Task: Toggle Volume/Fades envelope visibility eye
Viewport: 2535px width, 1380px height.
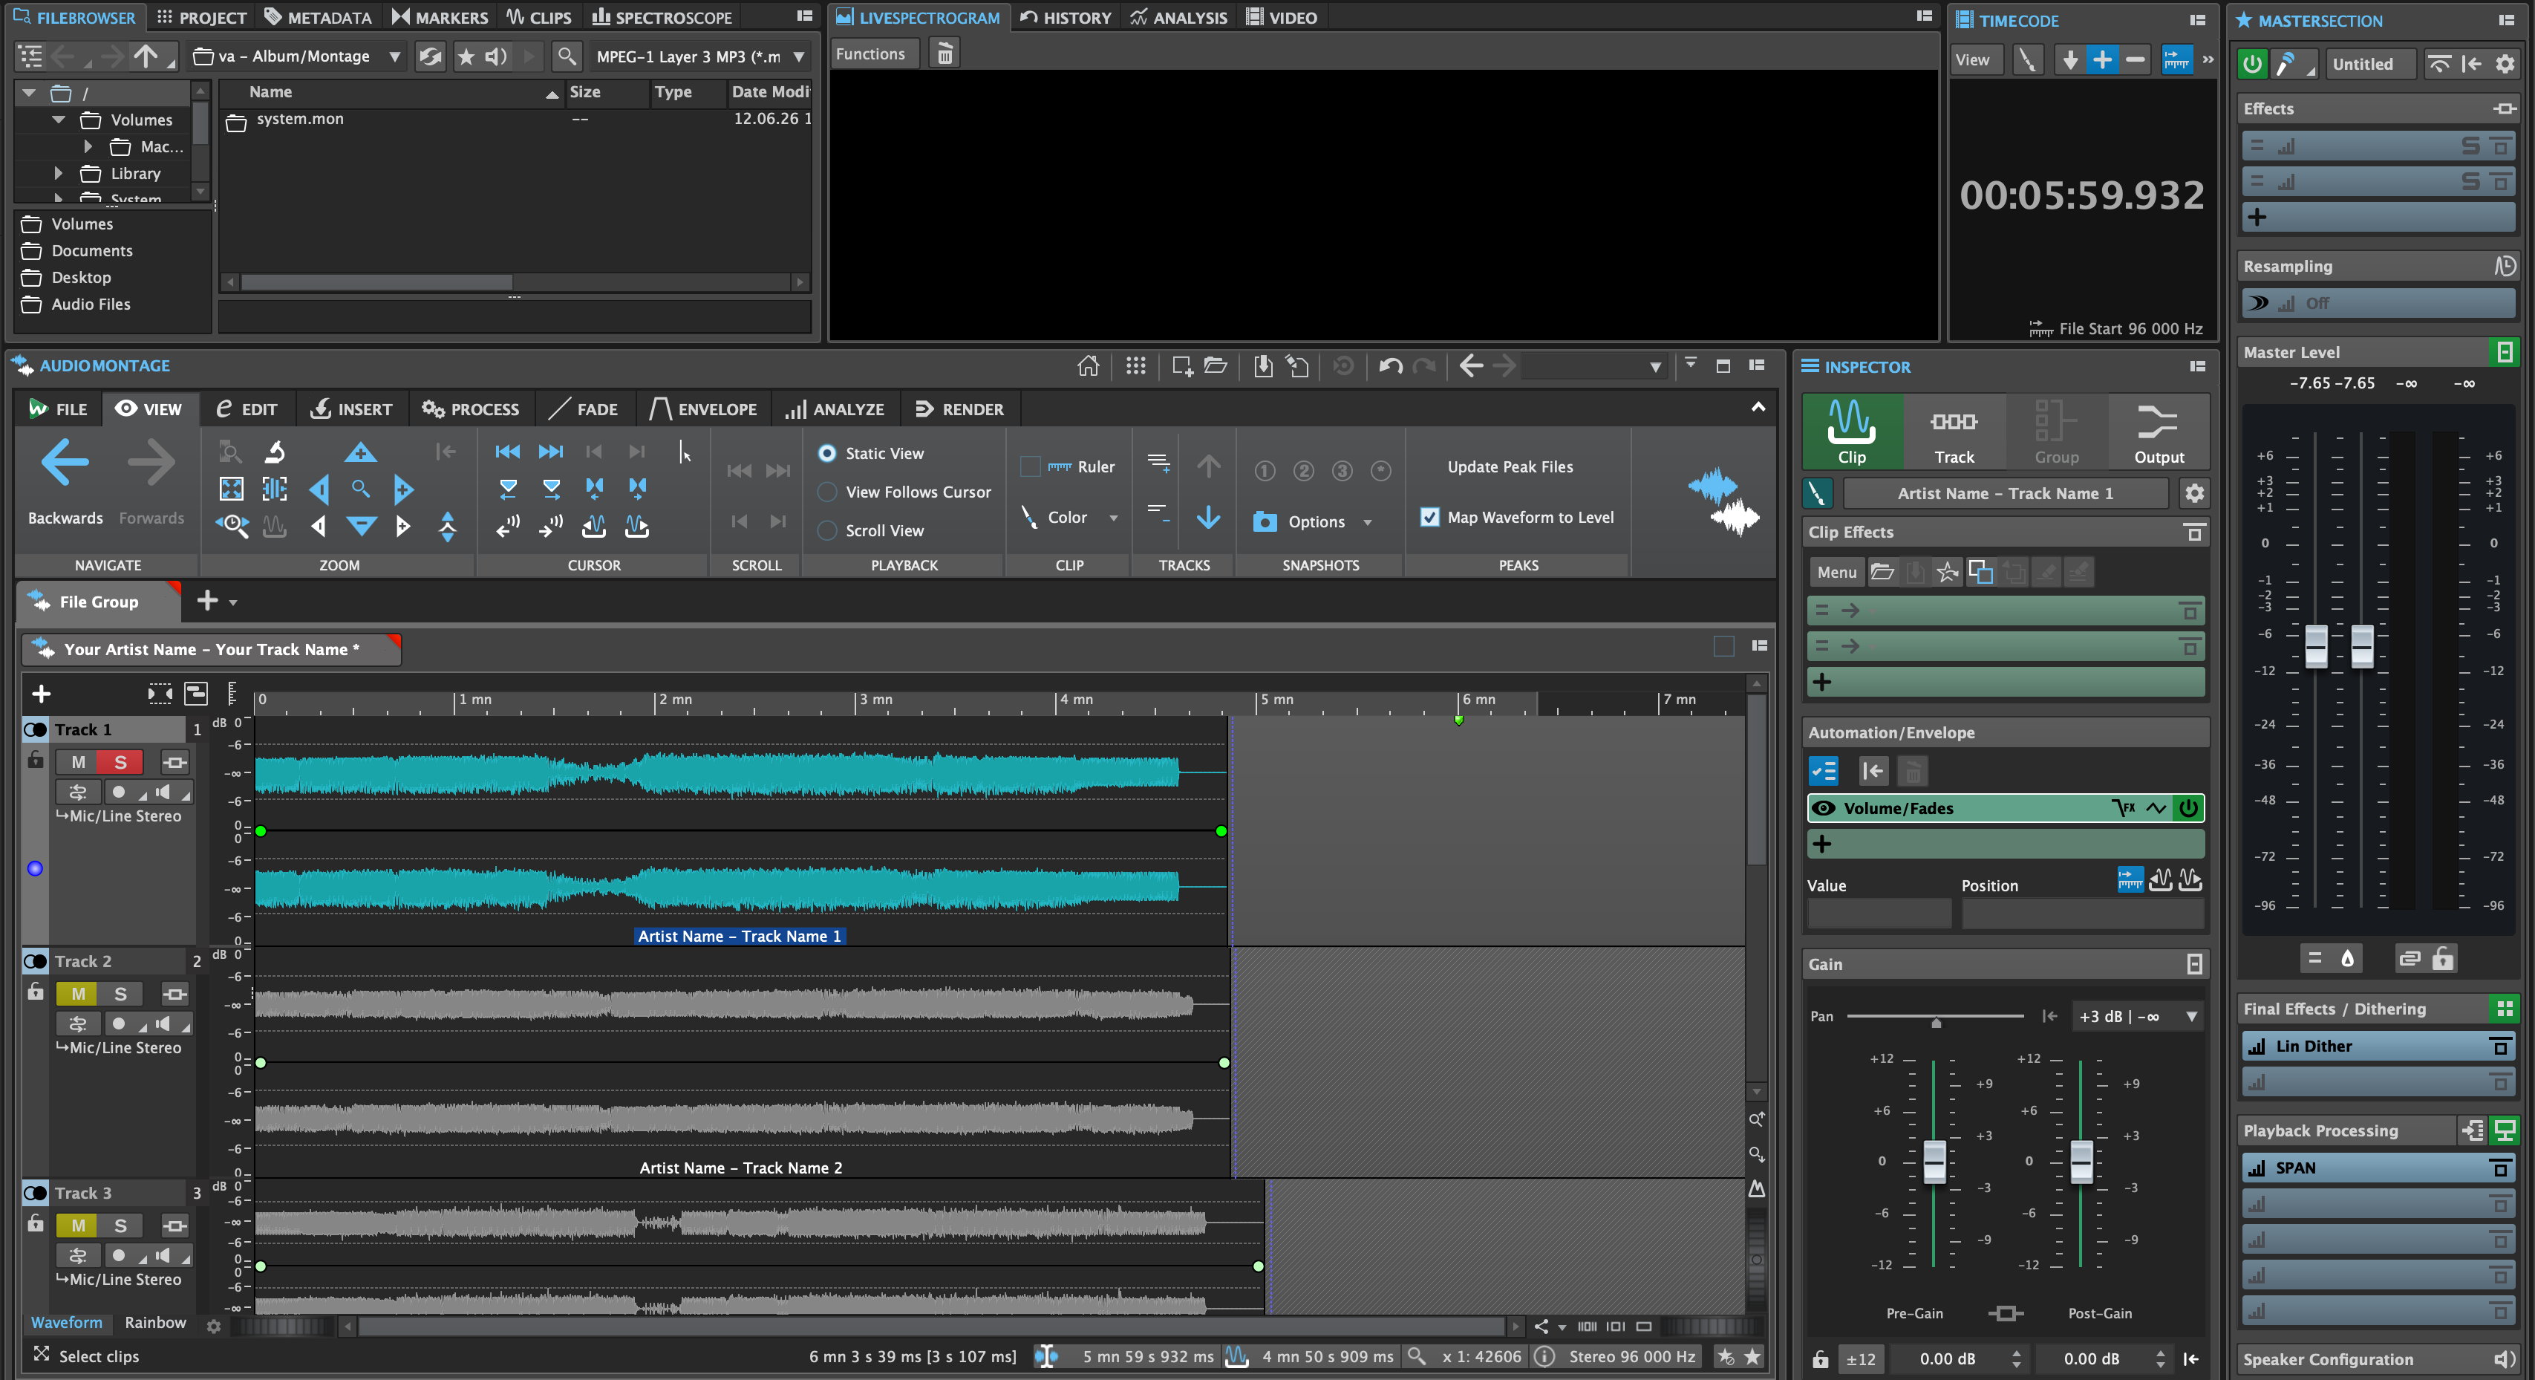Action: 1824,808
